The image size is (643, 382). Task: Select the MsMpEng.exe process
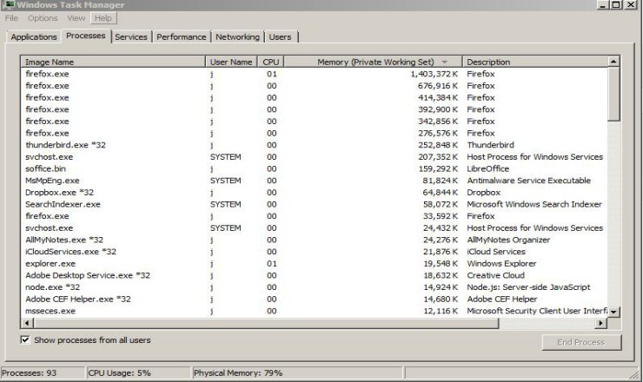coord(315,181)
